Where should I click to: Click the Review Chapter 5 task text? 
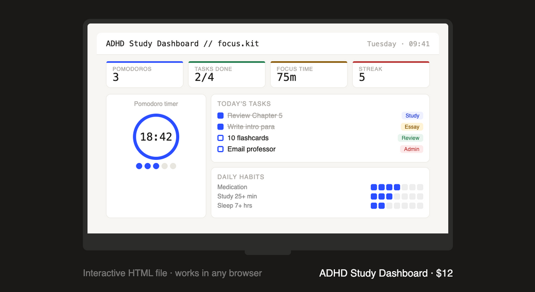point(255,115)
